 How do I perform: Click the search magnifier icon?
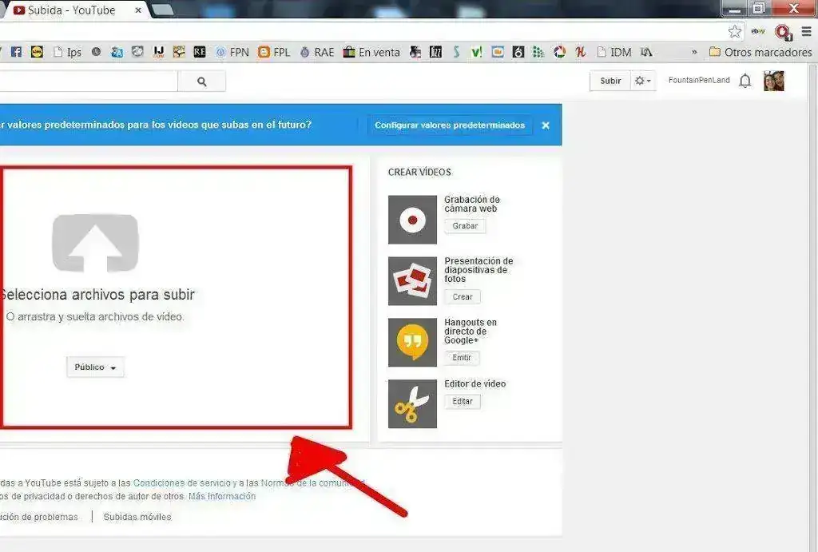pyautogui.click(x=202, y=81)
